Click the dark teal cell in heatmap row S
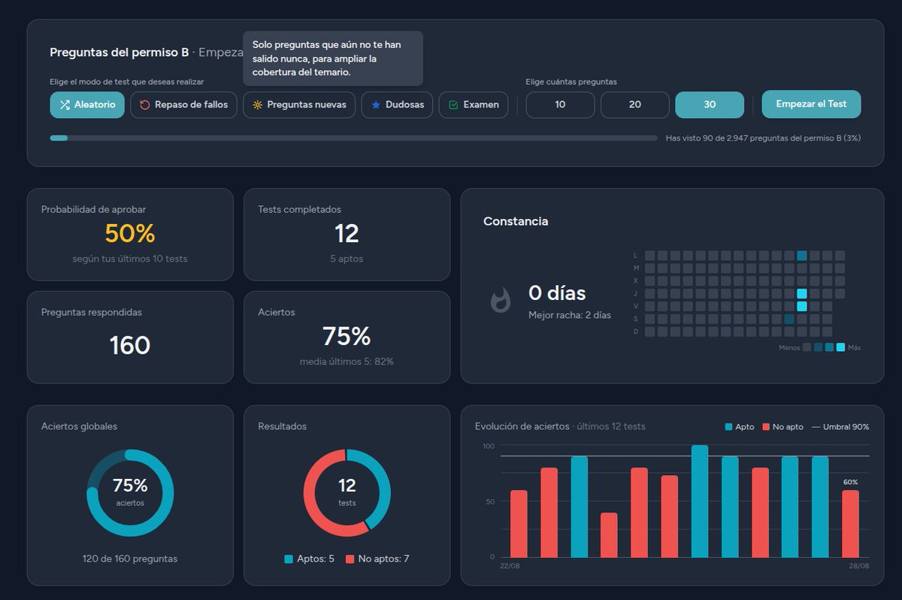This screenshot has width=902, height=600. tap(789, 319)
